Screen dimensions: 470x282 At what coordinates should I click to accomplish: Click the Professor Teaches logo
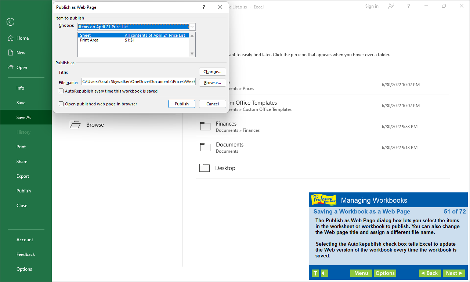(323, 200)
